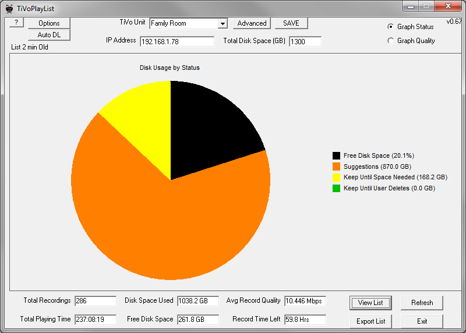This screenshot has height=333, width=466.
Task: Click the Auto DL button
Action: coord(49,35)
